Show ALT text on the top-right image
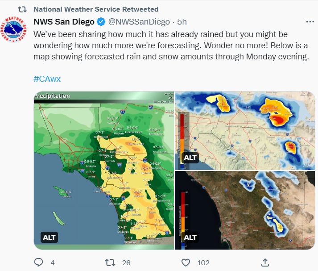The height and width of the screenshot is (271, 318). 190,158
